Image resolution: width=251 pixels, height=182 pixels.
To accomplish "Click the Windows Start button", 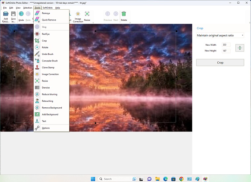I will click(x=93, y=179).
